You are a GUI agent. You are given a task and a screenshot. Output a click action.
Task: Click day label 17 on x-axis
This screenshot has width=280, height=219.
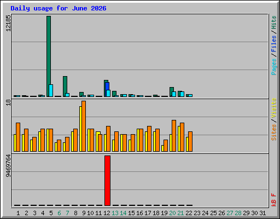coord(148,213)
